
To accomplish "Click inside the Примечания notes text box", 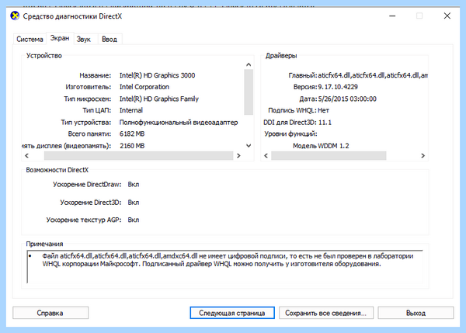I will coord(224,266).
